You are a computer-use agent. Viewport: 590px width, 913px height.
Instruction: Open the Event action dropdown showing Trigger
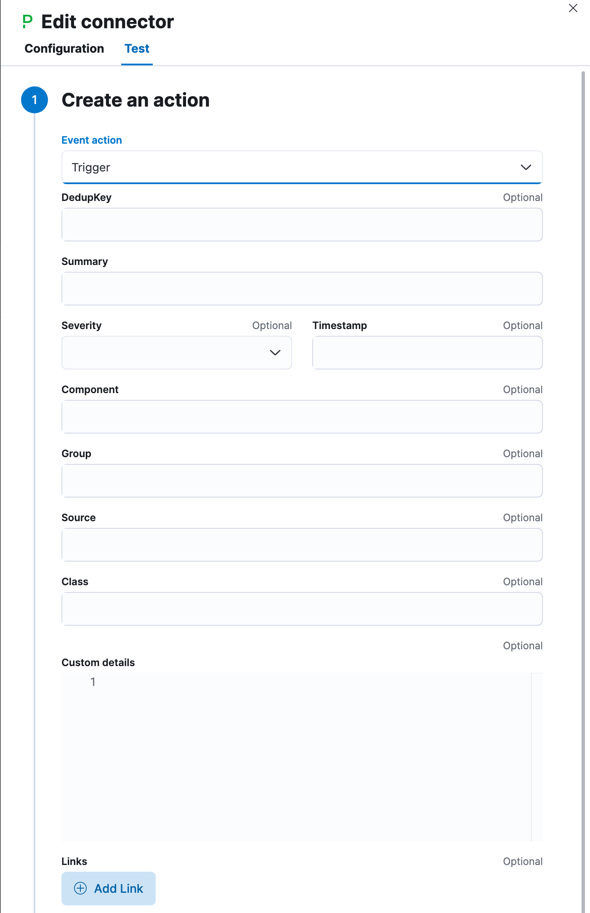pos(302,167)
